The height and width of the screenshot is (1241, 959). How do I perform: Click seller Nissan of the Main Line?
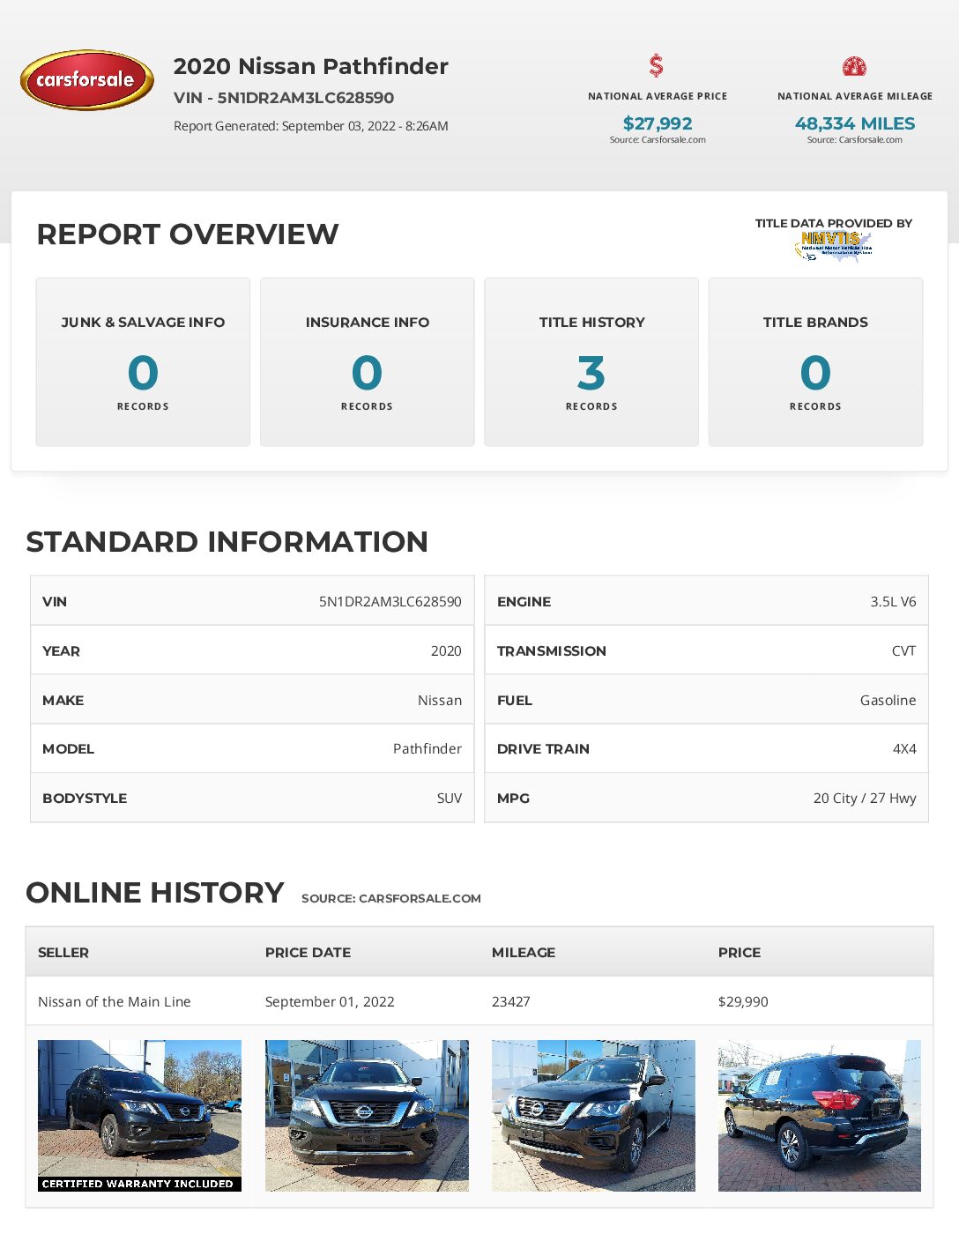pos(115,1002)
